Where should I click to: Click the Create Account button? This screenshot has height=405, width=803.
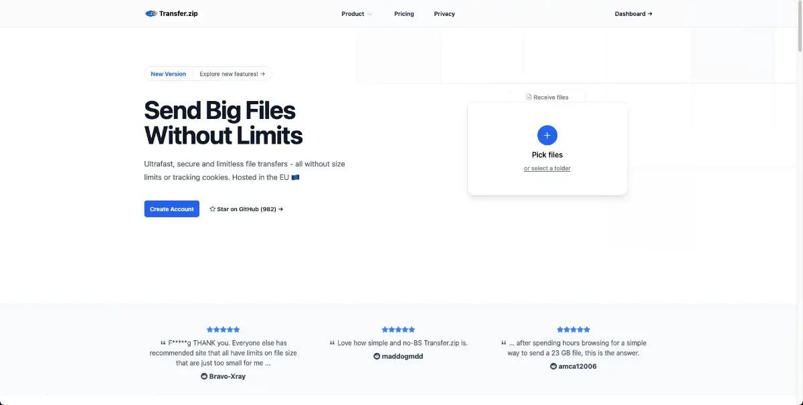172,209
